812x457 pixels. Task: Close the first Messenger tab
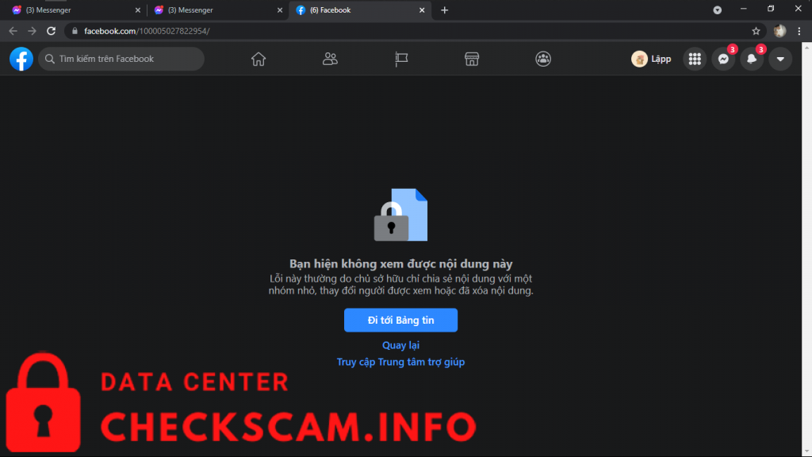point(138,10)
